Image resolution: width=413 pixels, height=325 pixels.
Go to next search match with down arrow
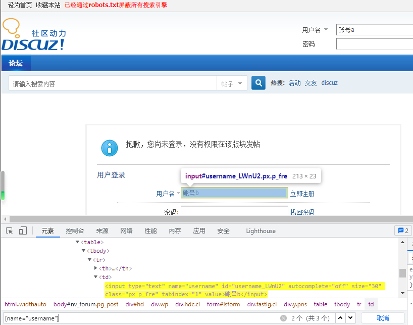coord(351,318)
